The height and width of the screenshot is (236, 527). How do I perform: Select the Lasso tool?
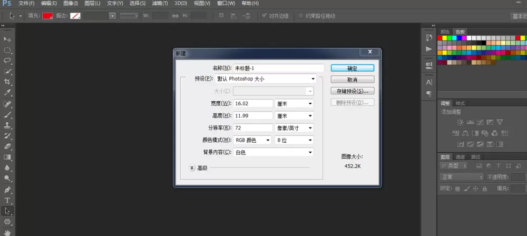tap(7, 61)
